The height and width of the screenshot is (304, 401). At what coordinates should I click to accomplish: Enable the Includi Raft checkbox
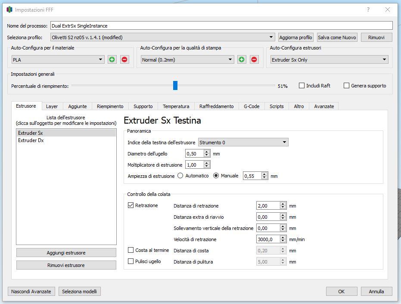point(302,86)
